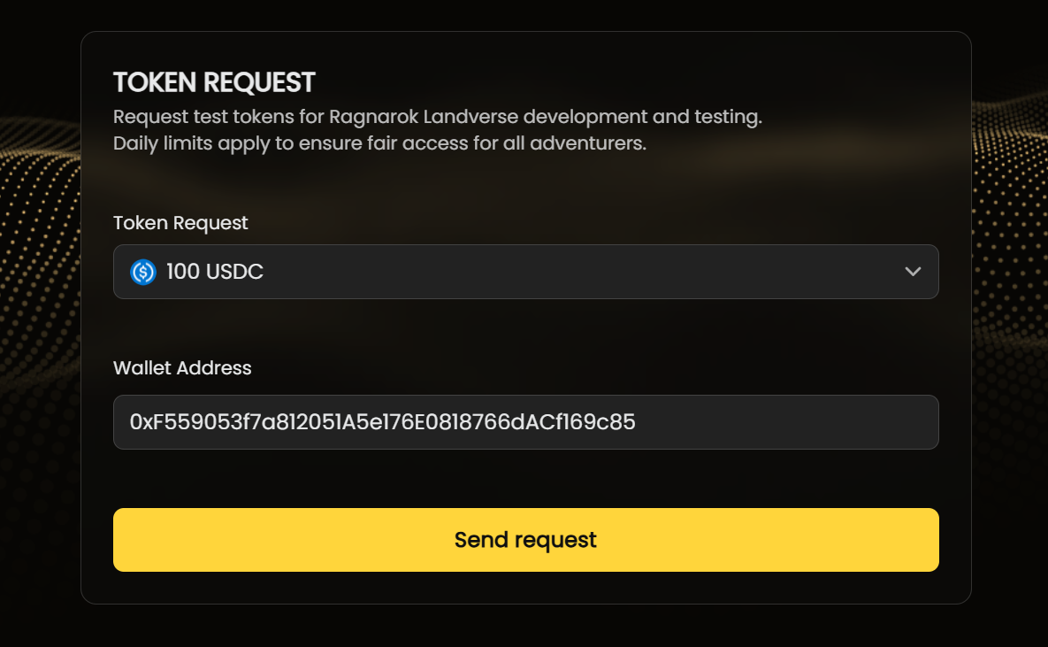Click the Send request button

tap(525, 540)
